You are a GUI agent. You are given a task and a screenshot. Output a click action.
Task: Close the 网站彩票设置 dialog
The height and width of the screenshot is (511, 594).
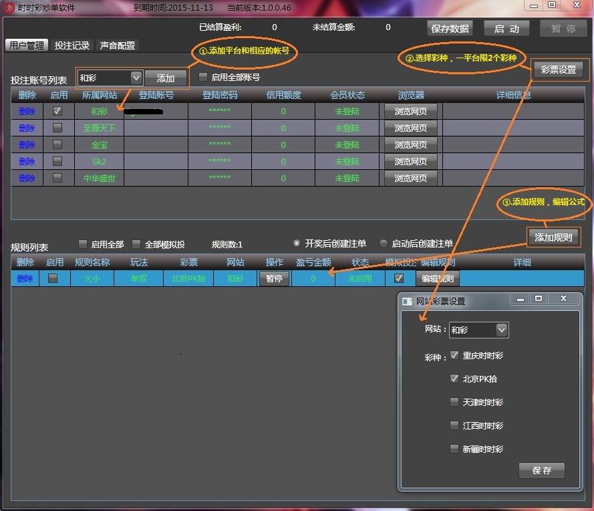tap(563, 298)
